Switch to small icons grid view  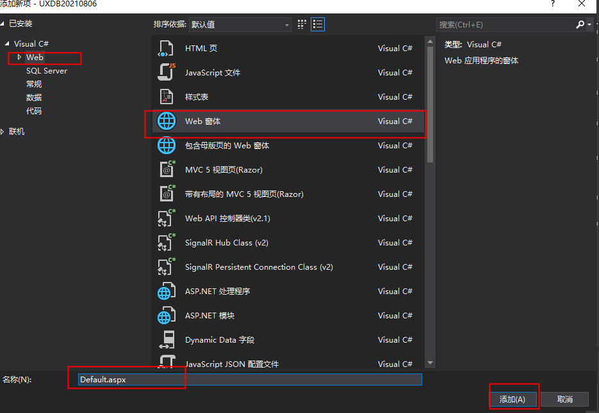[302, 24]
